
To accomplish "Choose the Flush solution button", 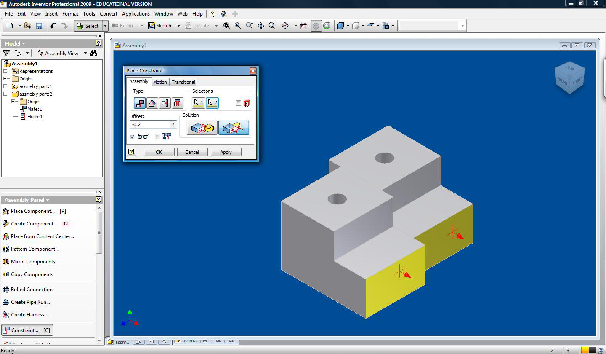I will point(234,128).
